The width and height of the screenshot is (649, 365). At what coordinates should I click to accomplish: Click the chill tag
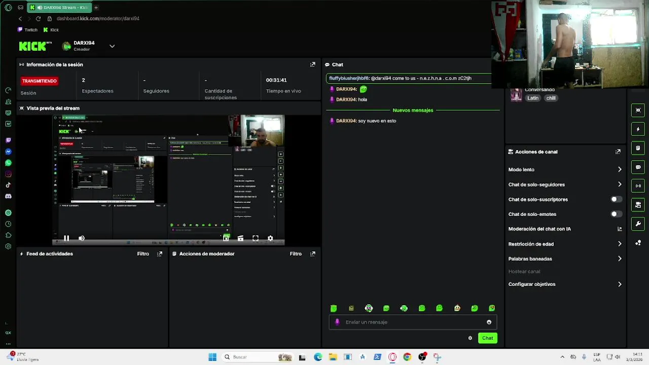click(x=551, y=98)
